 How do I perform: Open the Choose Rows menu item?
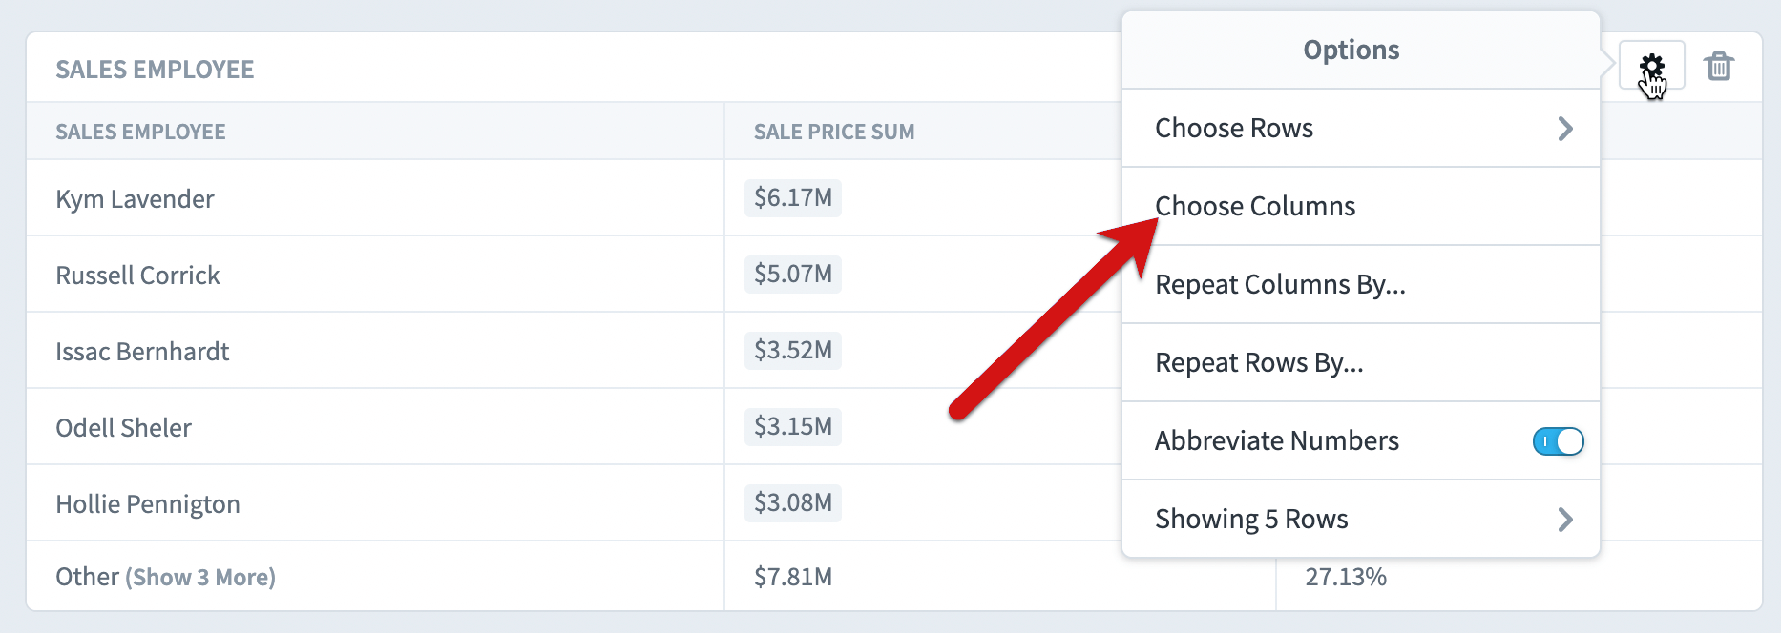click(x=1361, y=129)
